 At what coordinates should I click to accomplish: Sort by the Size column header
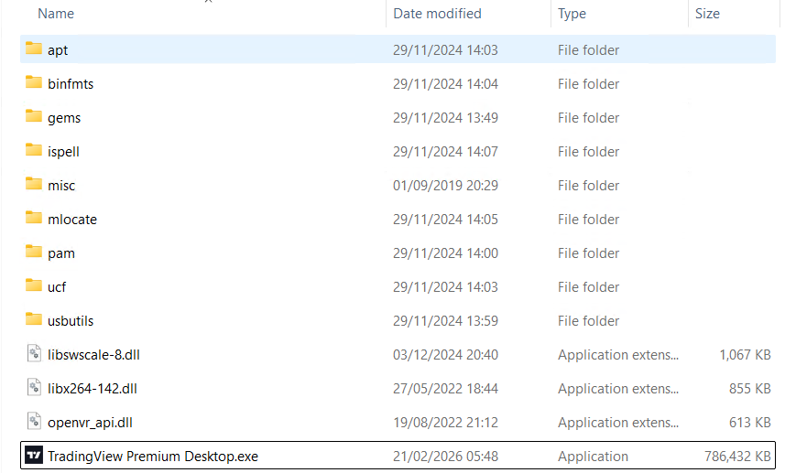707,14
